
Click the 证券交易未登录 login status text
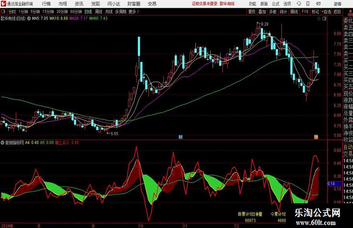point(205,4)
